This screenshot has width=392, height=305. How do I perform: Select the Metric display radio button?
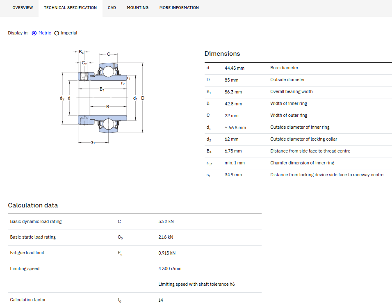coord(34,33)
